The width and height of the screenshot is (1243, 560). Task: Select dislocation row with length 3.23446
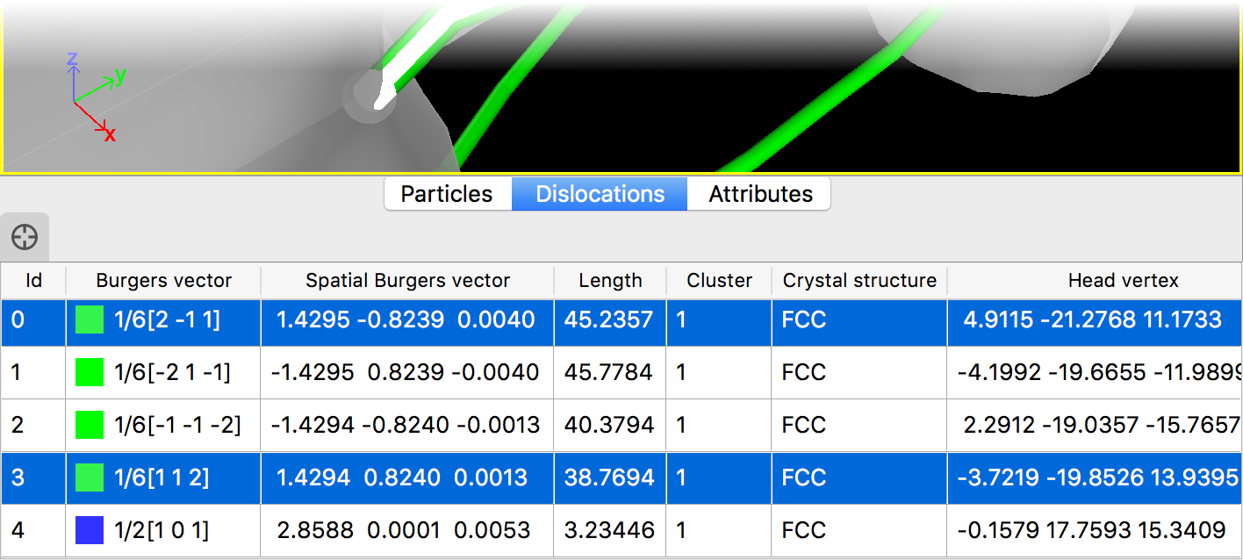coord(610,530)
